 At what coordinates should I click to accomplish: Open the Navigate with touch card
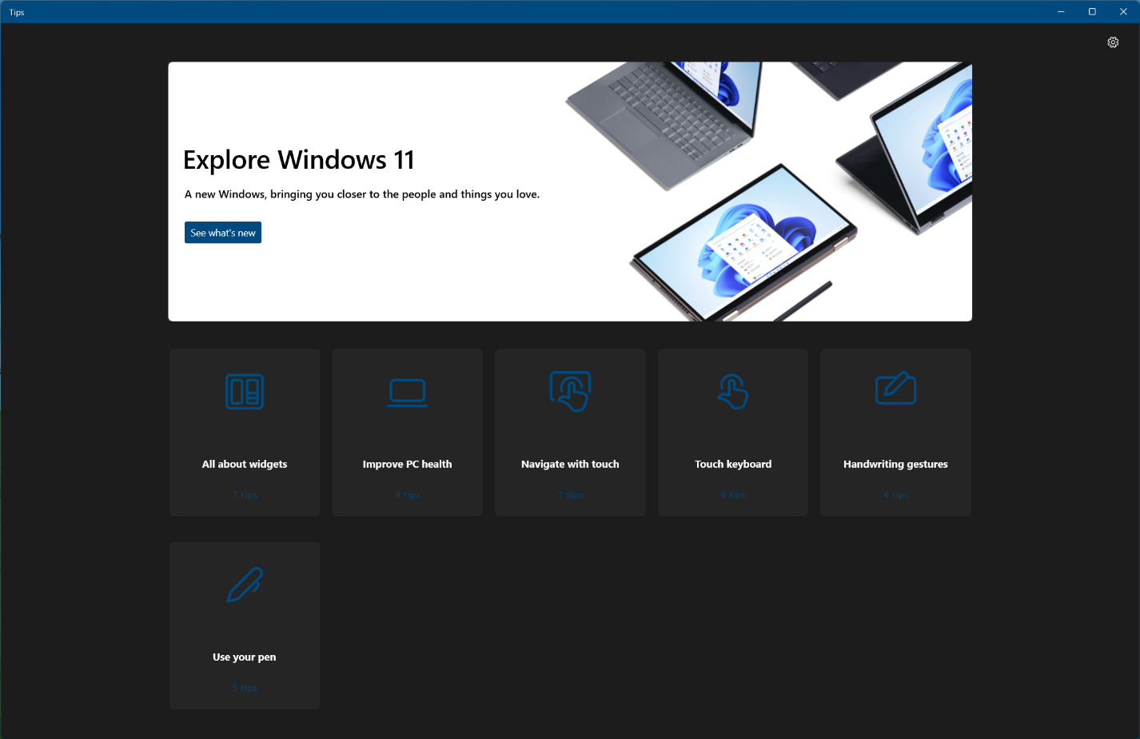[569, 432]
